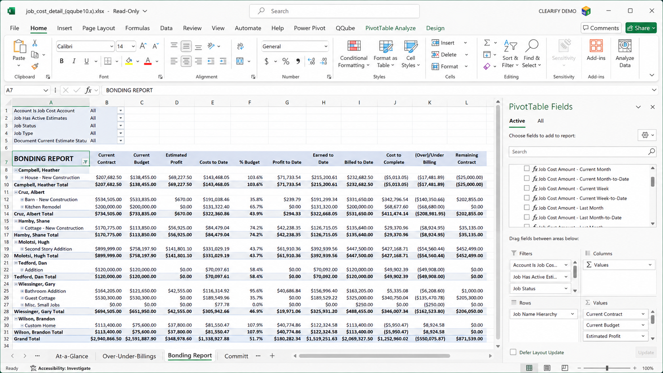The height and width of the screenshot is (373, 663).
Task: Click the AutoSum sigma icon
Action: pyautogui.click(x=487, y=43)
